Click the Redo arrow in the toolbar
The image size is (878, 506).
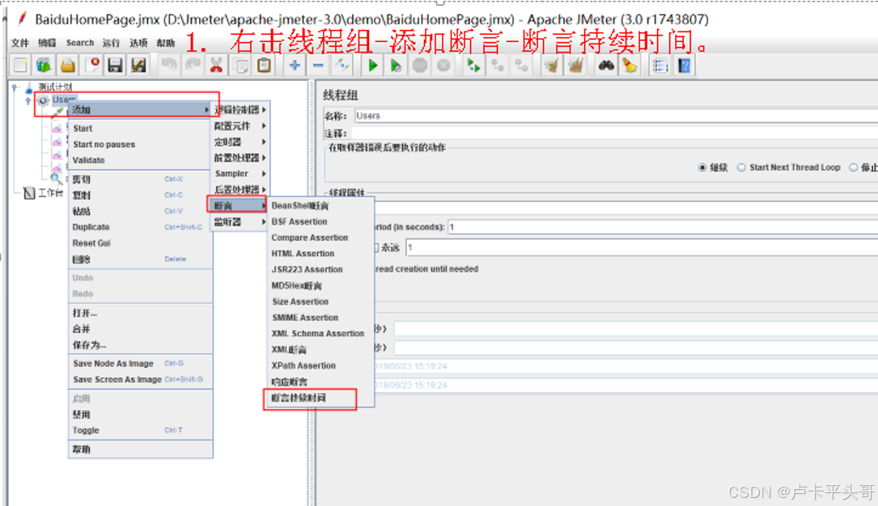(193, 65)
